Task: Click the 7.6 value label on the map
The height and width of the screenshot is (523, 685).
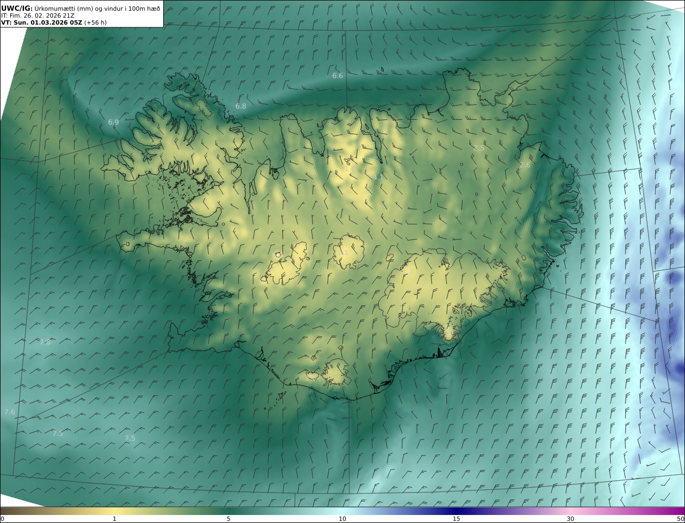Action: (x=10, y=412)
